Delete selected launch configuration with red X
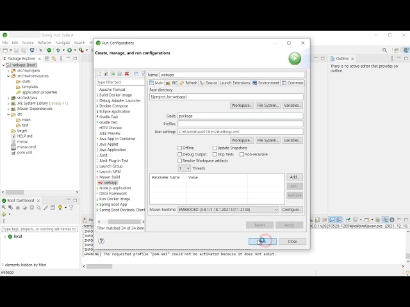The height and width of the screenshot is (307, 410). pos(127,74)
